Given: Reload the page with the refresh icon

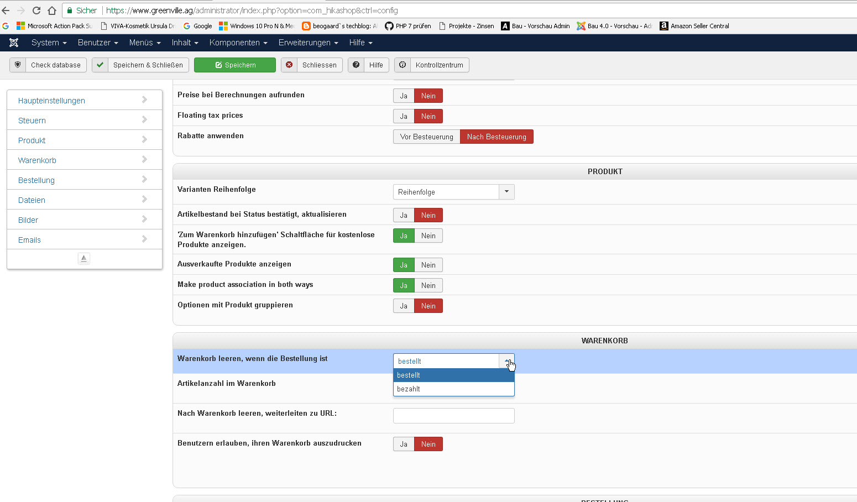Looking at the screenshot, I should 36,11.
